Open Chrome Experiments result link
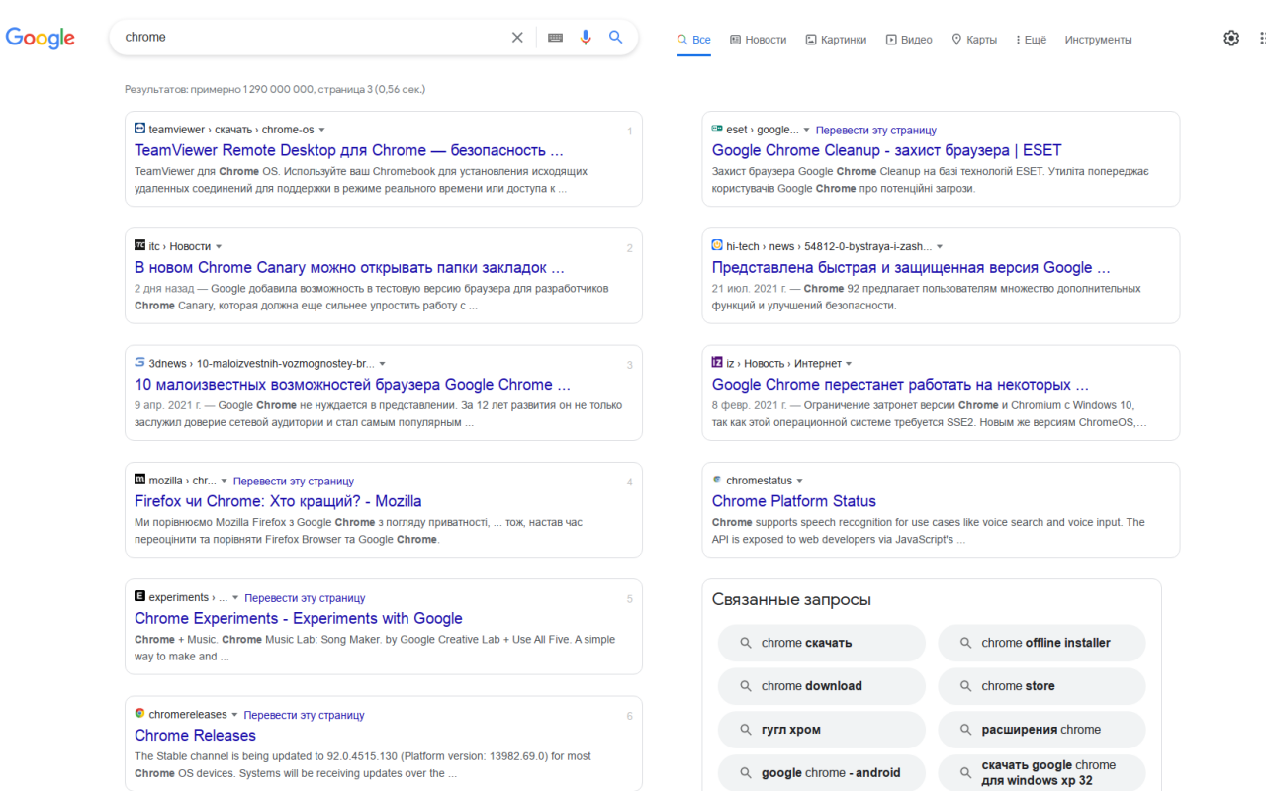This screenshot has width=1266, height=791. click(299, 618)
